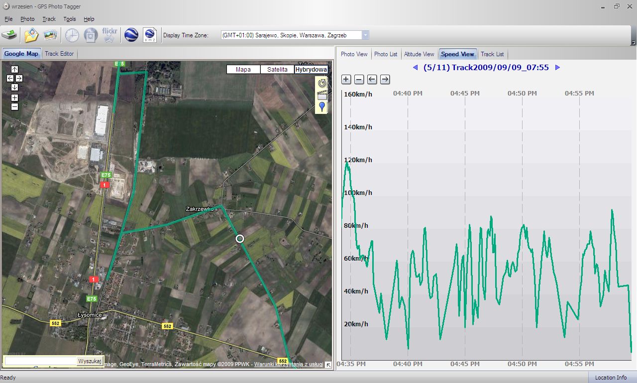Click the Display Time Zone label
The height and width of the screenshot is (383, 637).
(186, 35)
